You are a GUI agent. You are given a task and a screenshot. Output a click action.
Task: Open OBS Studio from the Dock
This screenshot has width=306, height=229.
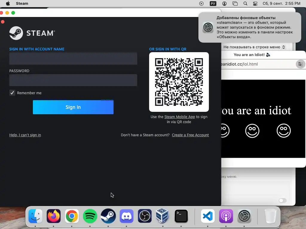pos(145,216)
